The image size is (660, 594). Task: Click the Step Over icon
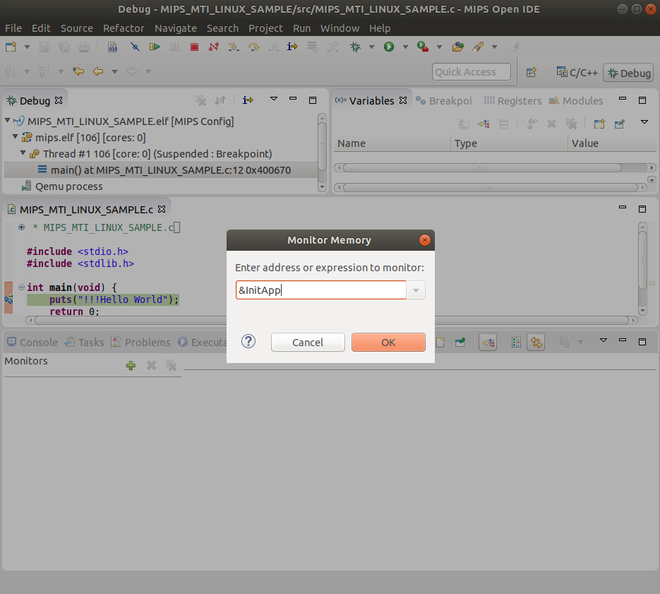click(253, 47)
